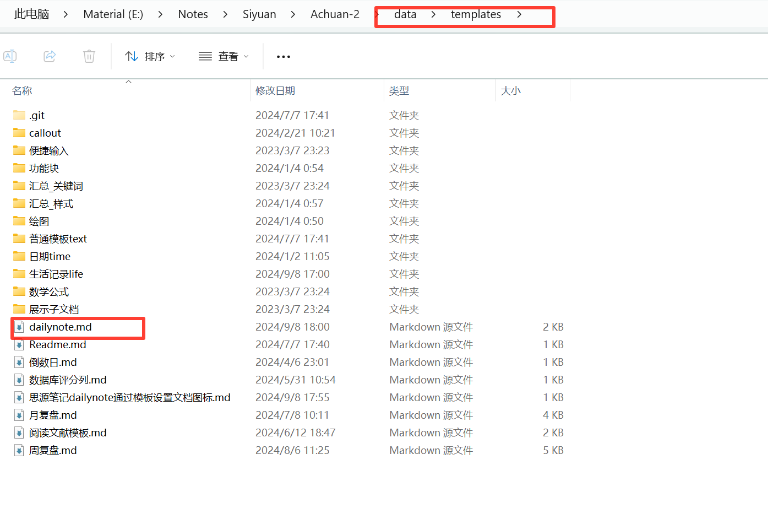The image size is (768, 519).
Task: Click the Rename toolbar icon
Action: (10, 56)
